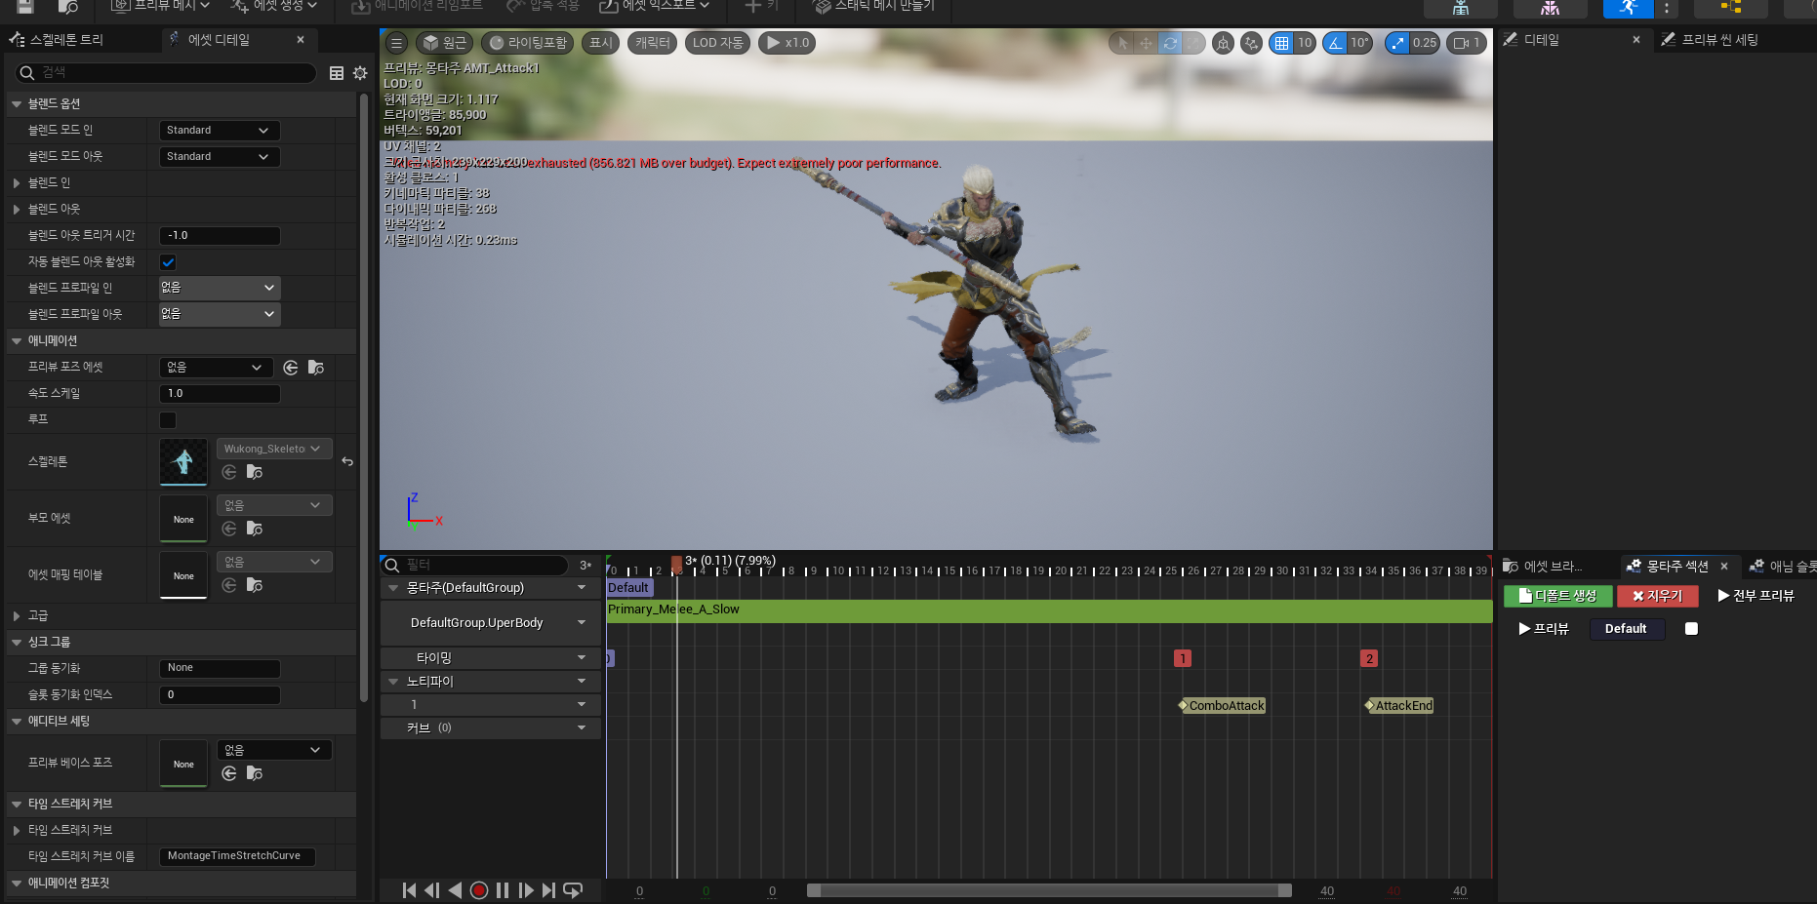Viewport: 1817px width, 904px height.
Task: Toggle scale snapping icon
Action: point(1397,43)
